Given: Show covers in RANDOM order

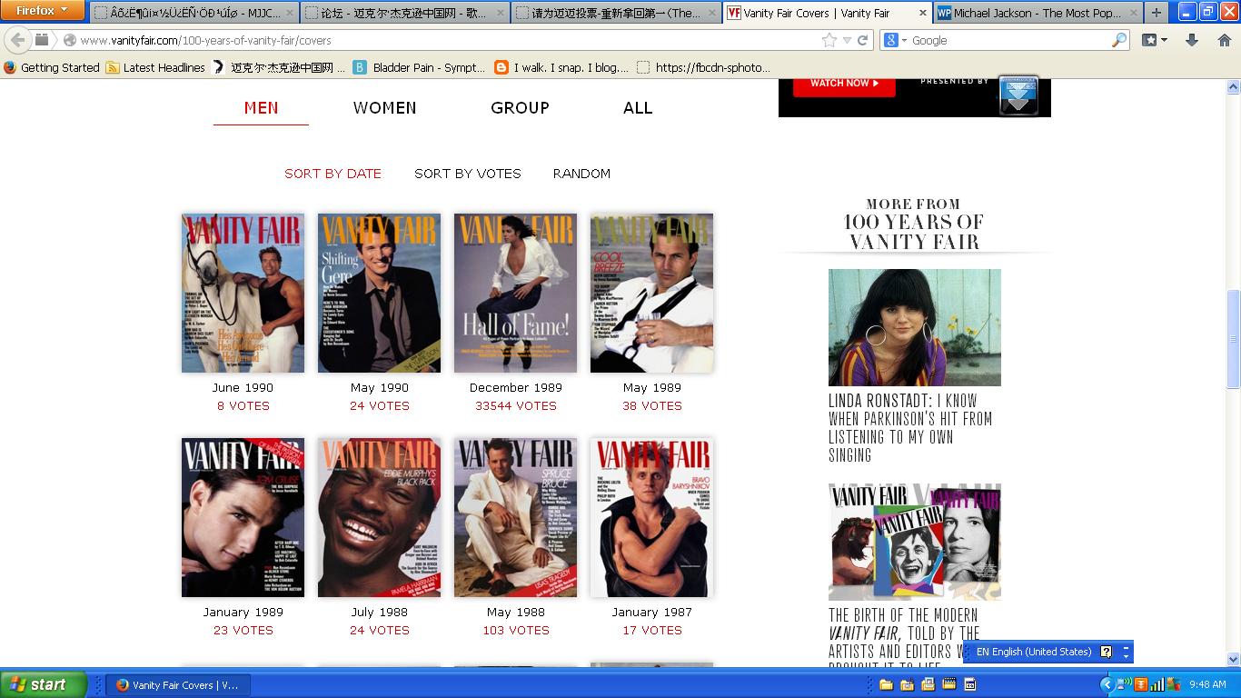Looking at the screenshot, I should (581, 174).
